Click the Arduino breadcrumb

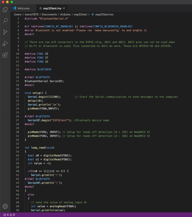(x=65, y=15)
